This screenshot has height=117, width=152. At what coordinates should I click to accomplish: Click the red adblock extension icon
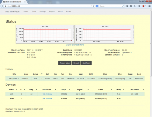pos(143,6)
